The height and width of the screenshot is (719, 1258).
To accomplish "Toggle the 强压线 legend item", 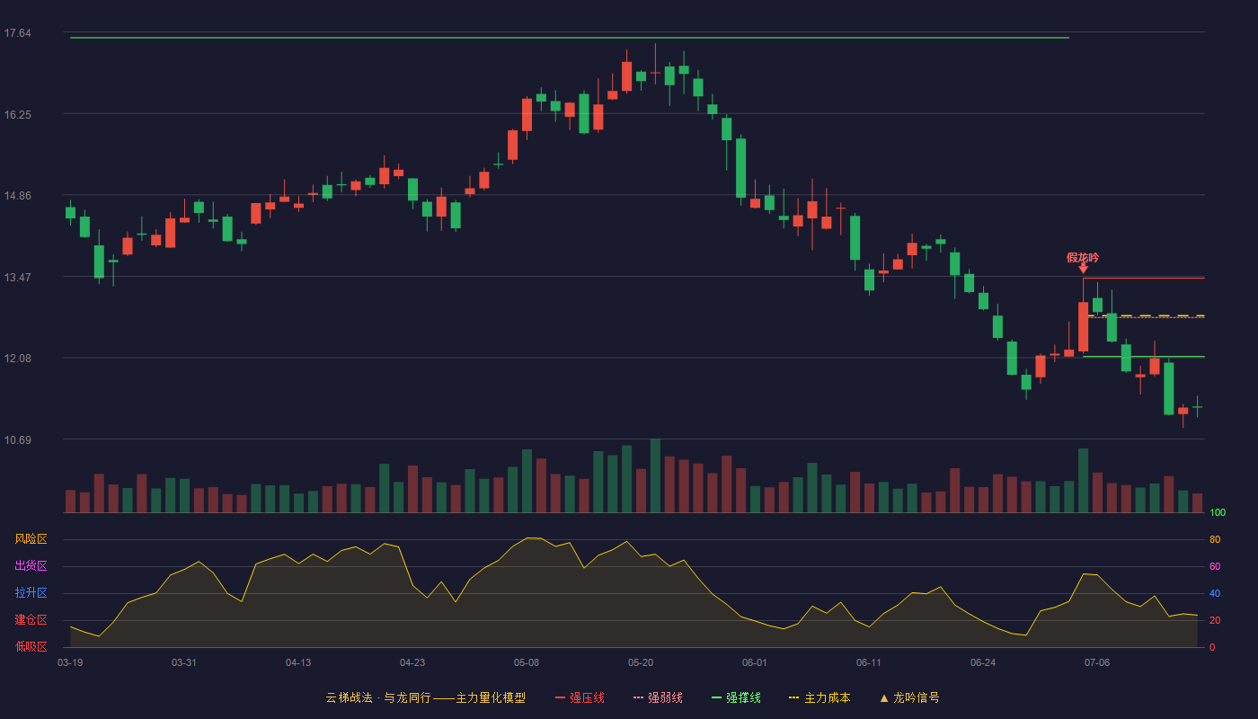I will point(580,697).
